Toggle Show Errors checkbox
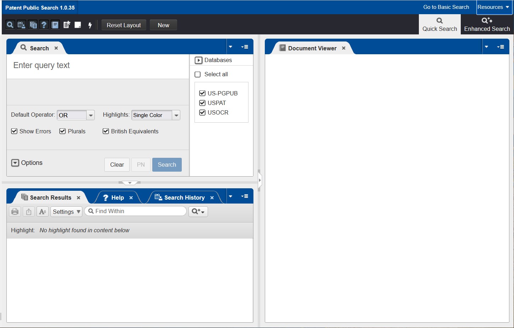514x328 pixels. pos(14,131)
